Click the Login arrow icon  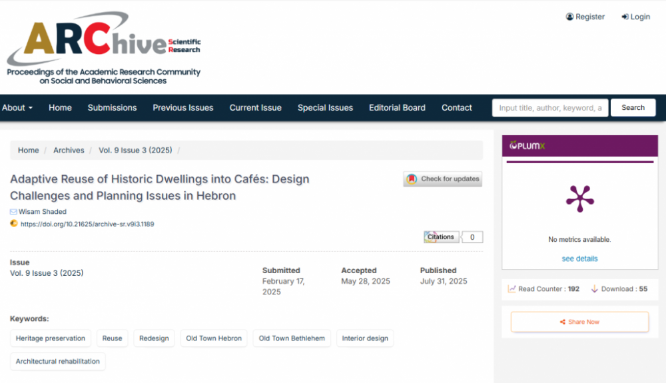coord(625,17)
